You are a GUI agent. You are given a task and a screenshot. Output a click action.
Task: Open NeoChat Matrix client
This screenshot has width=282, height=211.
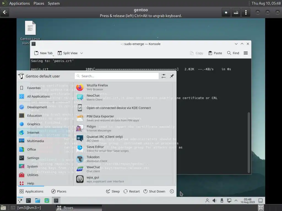pos(123,98)
